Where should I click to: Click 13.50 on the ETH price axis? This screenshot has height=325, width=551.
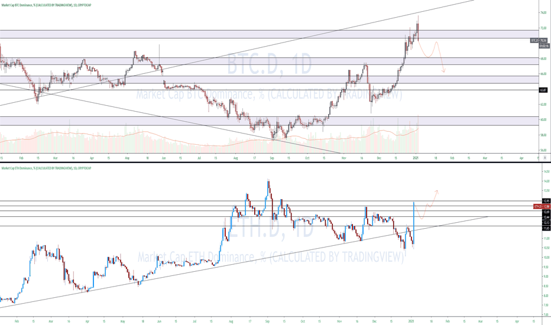(x=546, y=190)
